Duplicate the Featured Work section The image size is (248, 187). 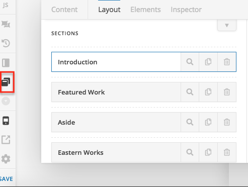(208, 92)
